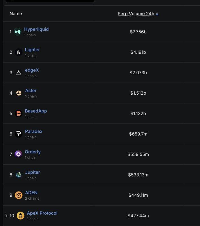Image resolution: width=200 pixels, height=226 pixels.
Task: Sort by Perp Volume 24h arrows
Action: click(157, 14)
